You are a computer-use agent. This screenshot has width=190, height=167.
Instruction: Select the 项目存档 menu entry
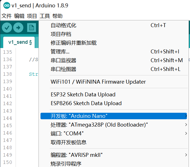114,34
